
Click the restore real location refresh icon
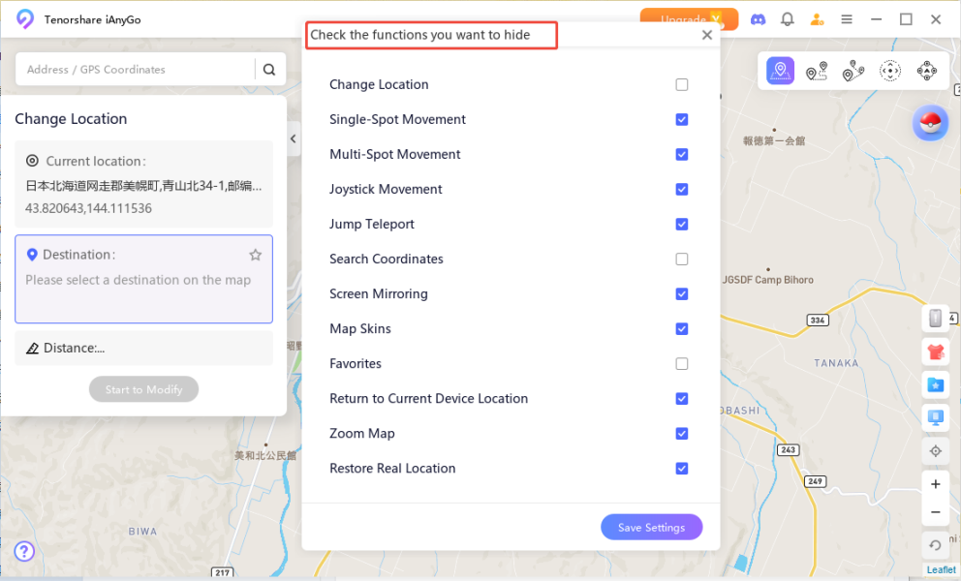[x=935, y=545]
